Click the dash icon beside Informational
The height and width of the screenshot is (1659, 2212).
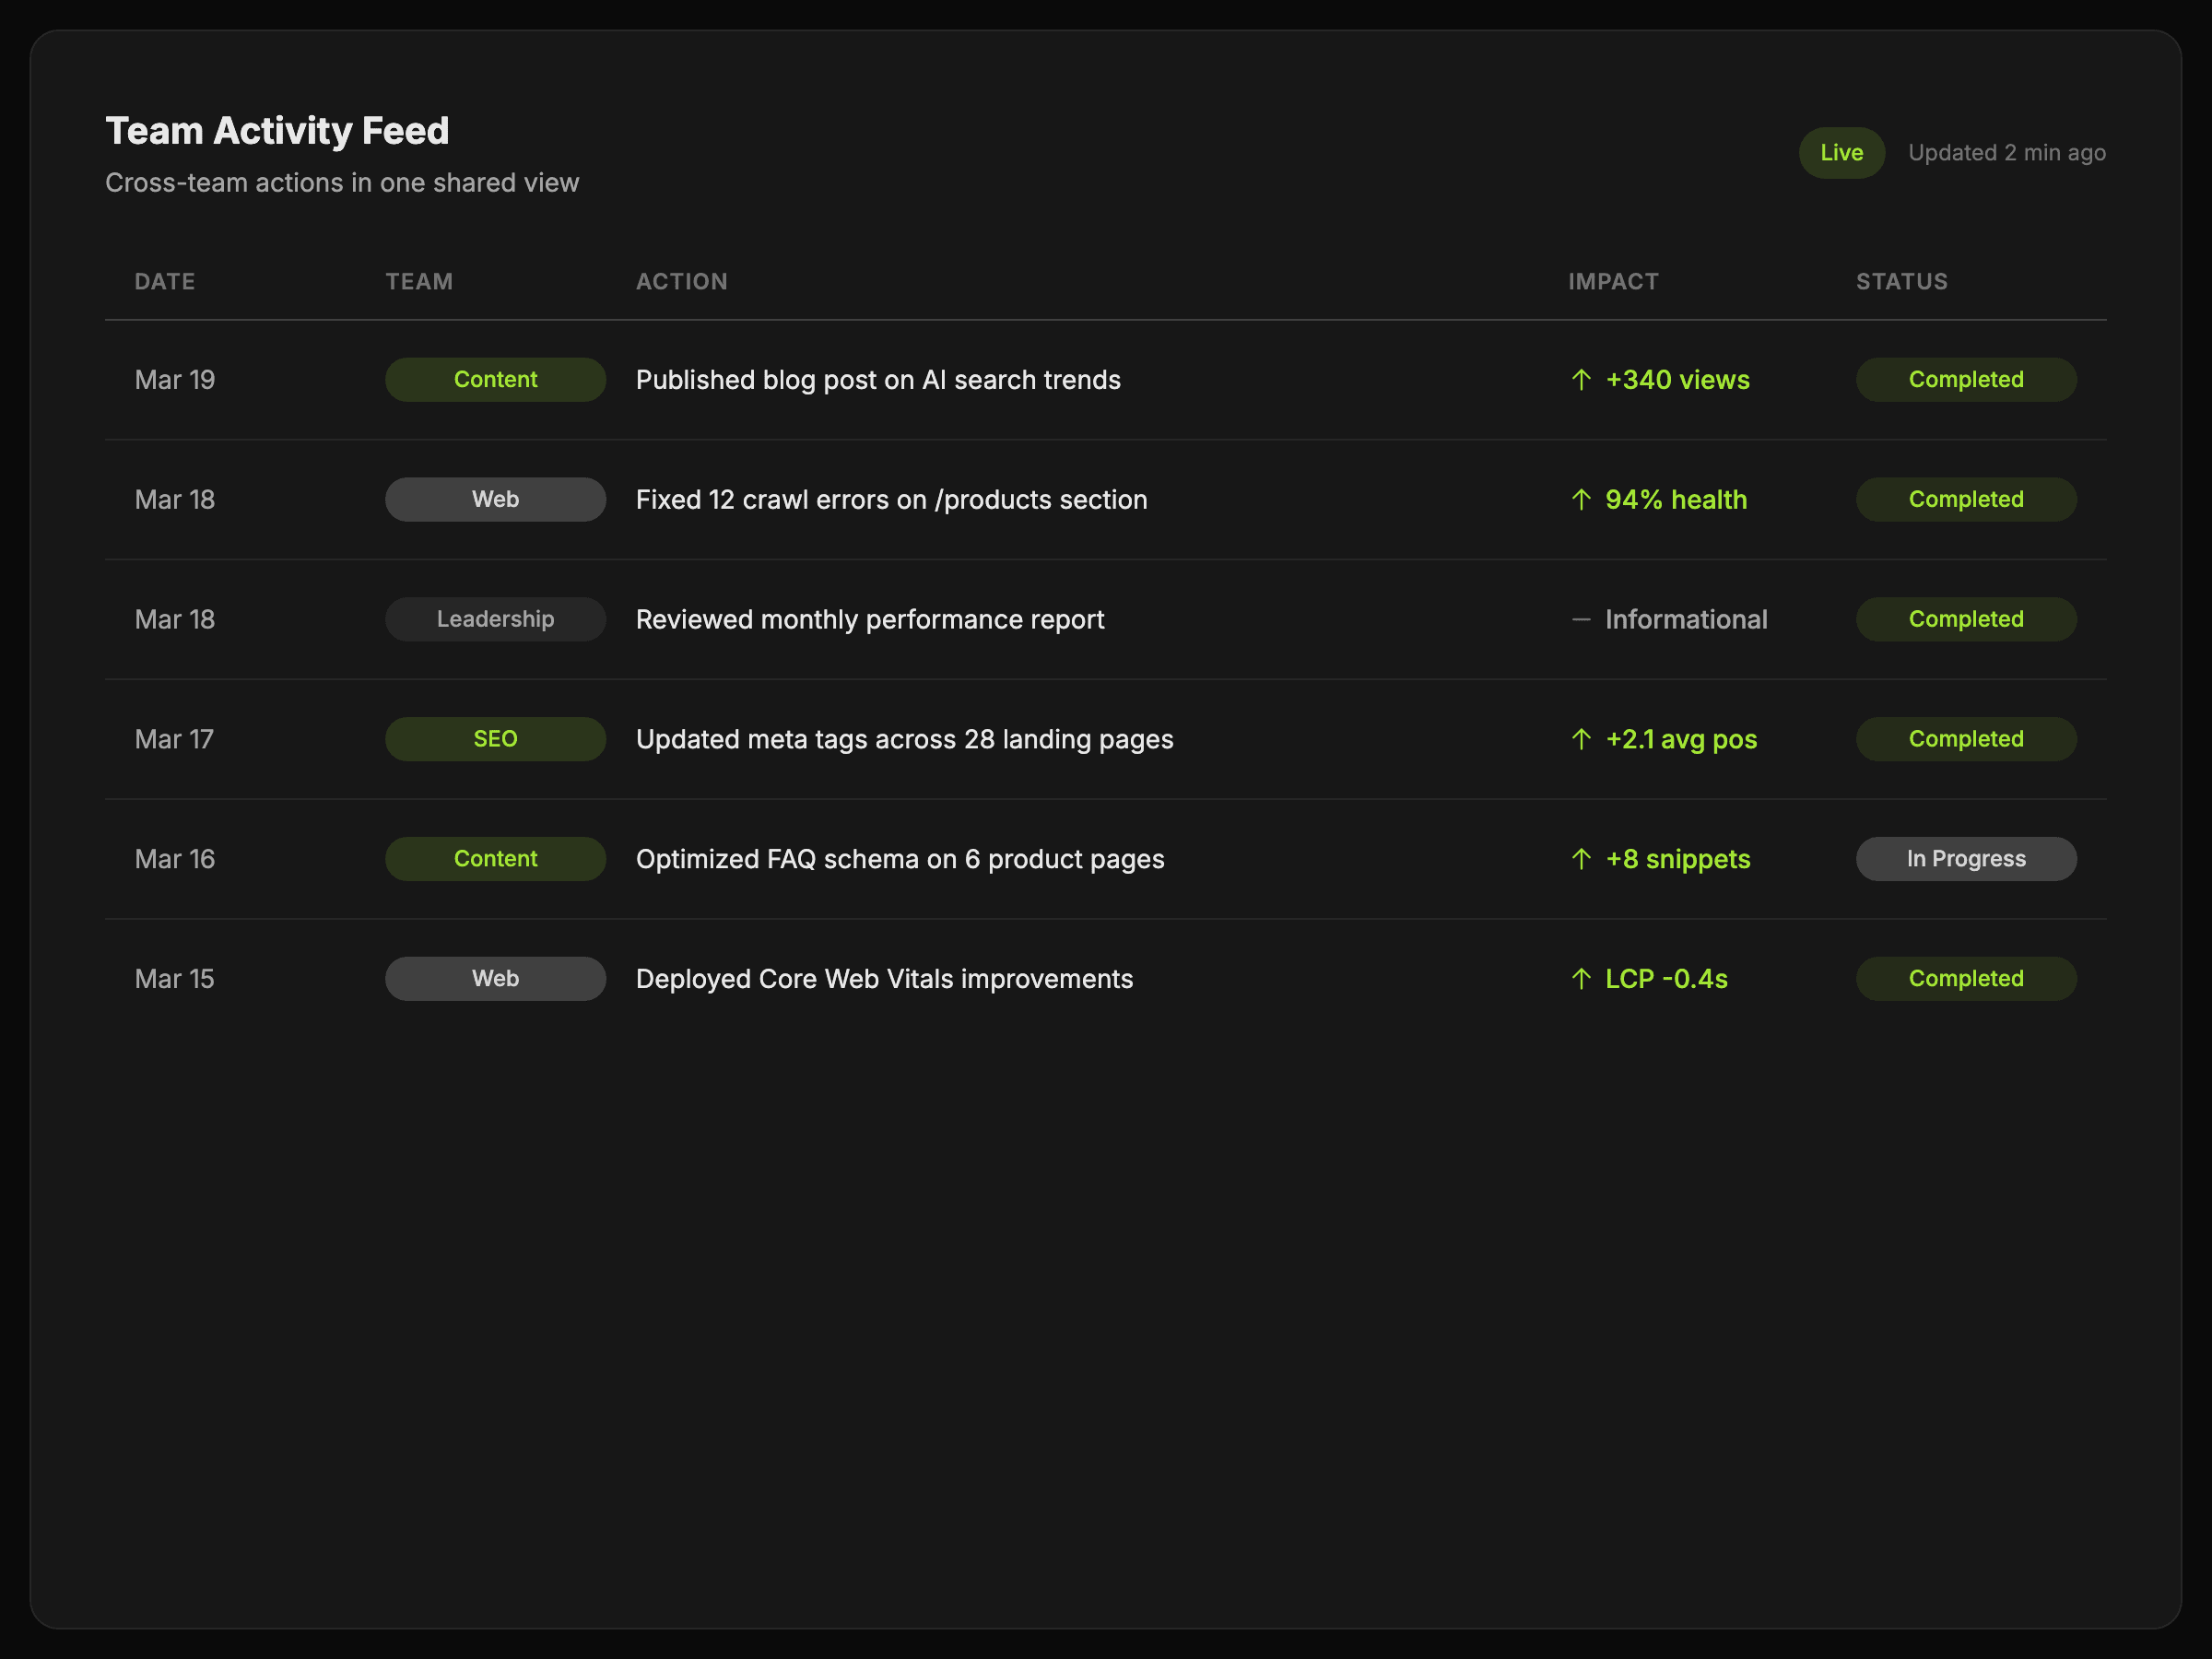(1580, 620)
